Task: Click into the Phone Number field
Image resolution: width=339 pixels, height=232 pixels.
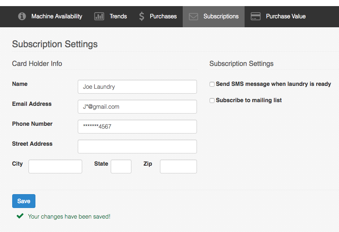Action: [137, 127]
